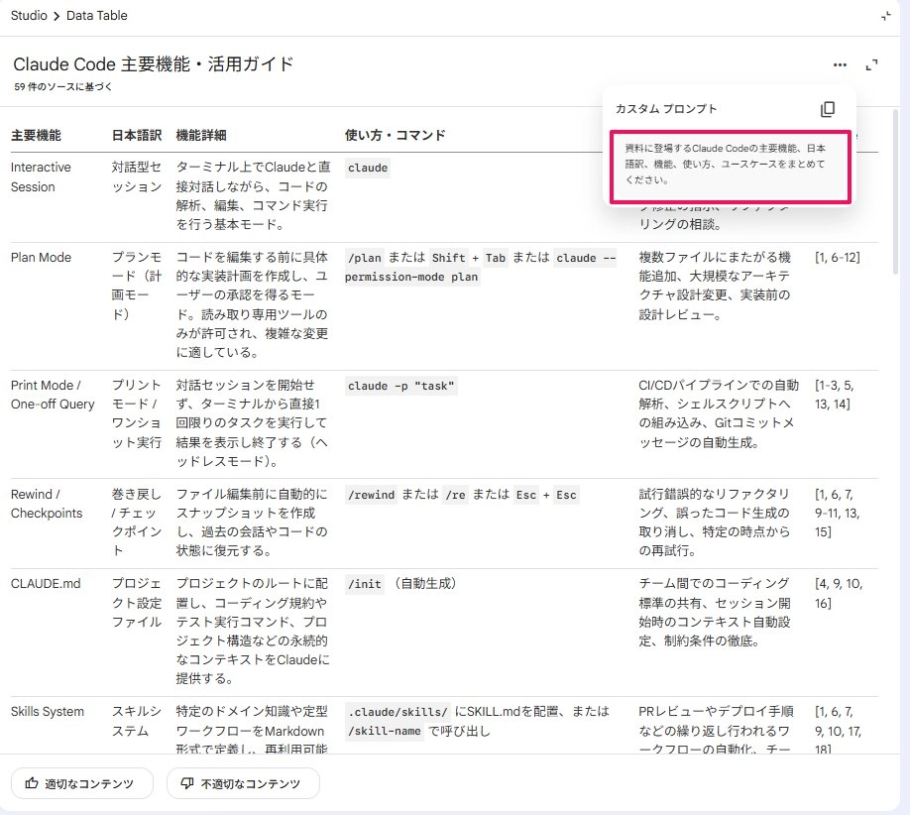Viewport: 910px width, 815px height.
Task: Select the スキルシステム translation cell
Action: [x=137, y=721]
